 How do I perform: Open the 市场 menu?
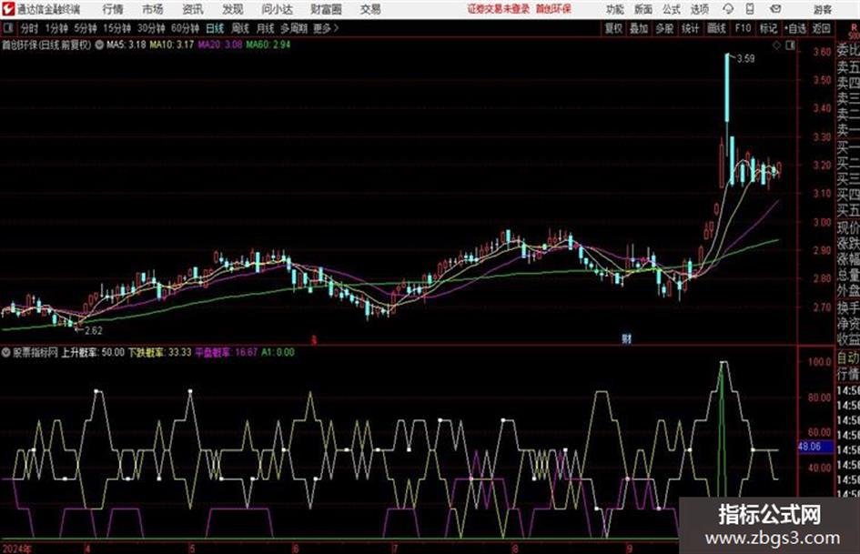pyautogui.click(x=153, y=9)
